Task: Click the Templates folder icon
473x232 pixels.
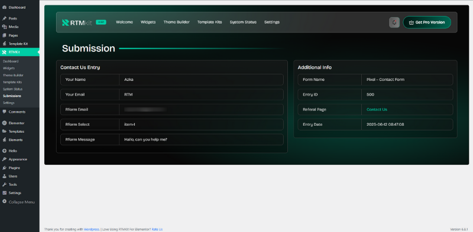Action: point(4,132)
